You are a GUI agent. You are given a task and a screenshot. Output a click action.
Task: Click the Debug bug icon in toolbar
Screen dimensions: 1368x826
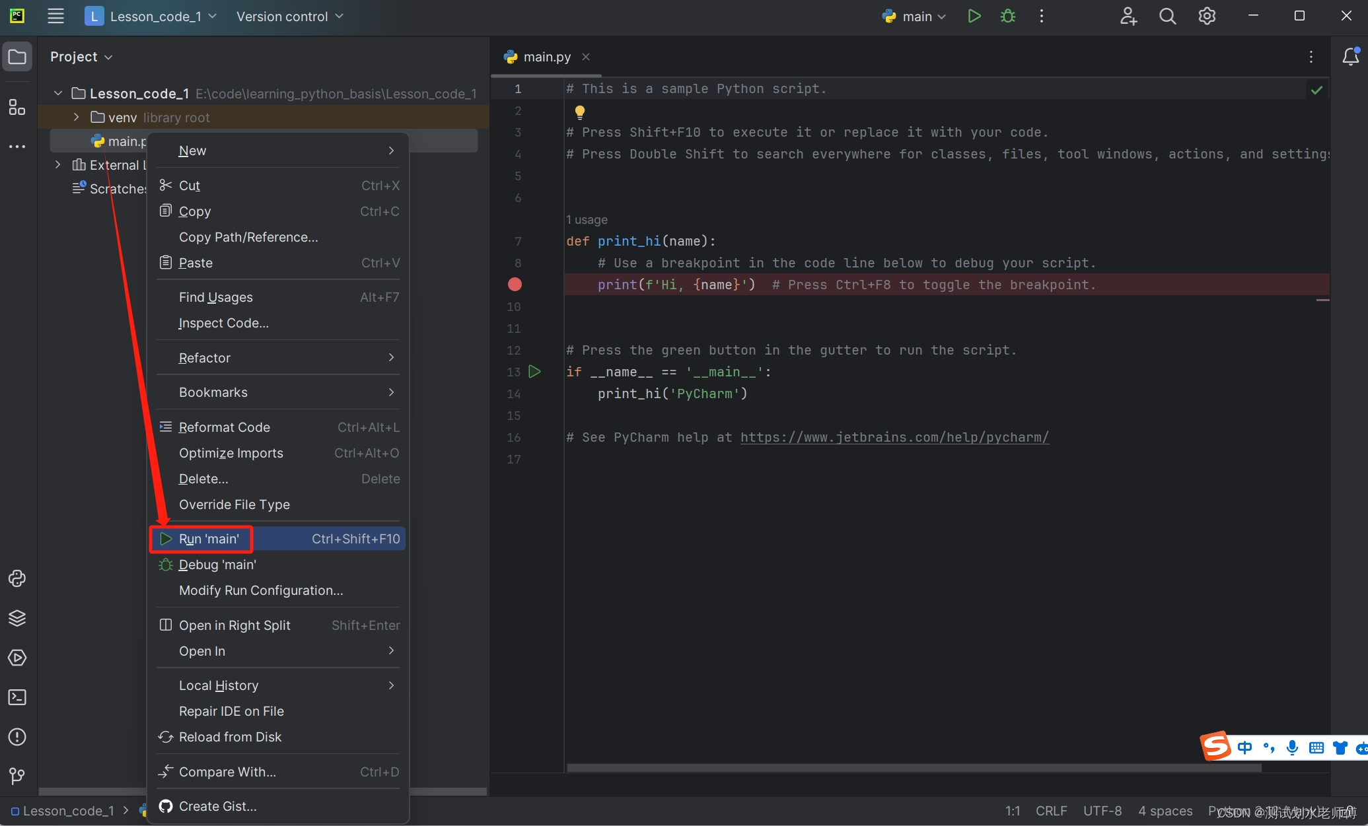[1007, 17]
